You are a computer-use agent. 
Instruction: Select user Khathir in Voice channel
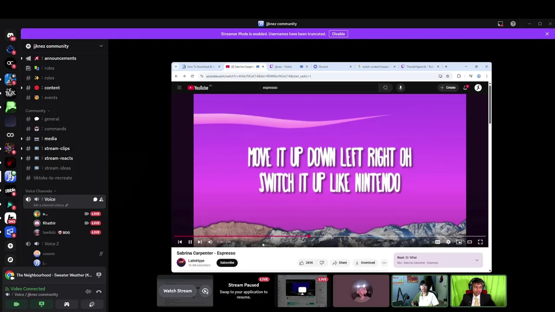[49, 223]
